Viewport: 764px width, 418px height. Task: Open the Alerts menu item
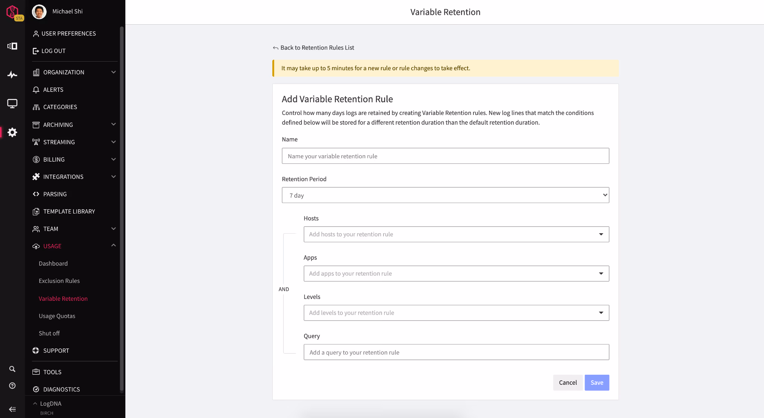[x=53, y=90]
